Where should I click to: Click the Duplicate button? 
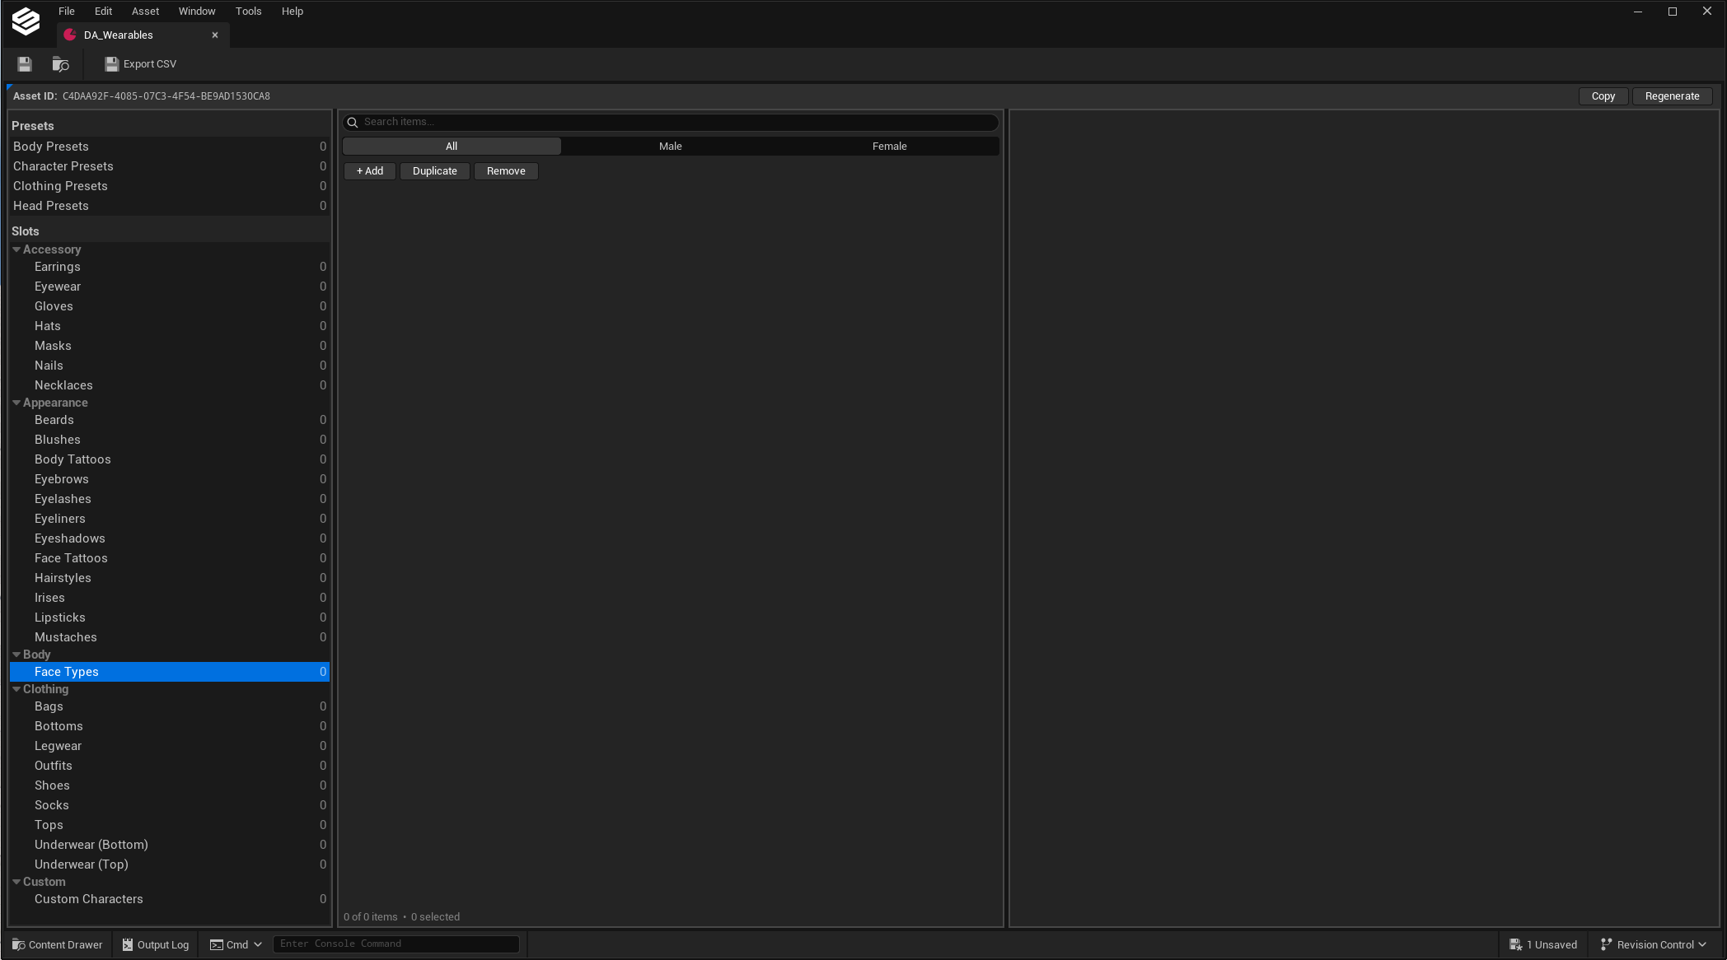coord(435,171)
